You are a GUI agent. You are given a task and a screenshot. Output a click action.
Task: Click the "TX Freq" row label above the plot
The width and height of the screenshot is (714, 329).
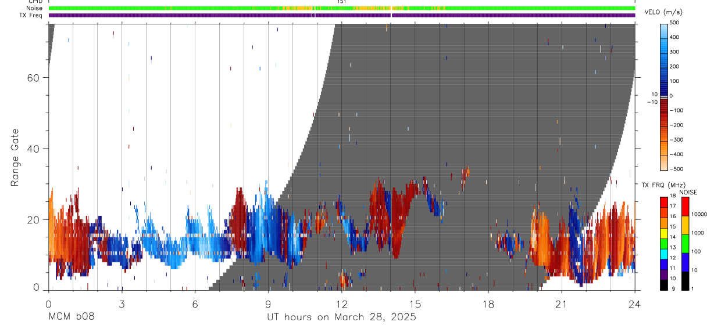(x=31, y=15)
